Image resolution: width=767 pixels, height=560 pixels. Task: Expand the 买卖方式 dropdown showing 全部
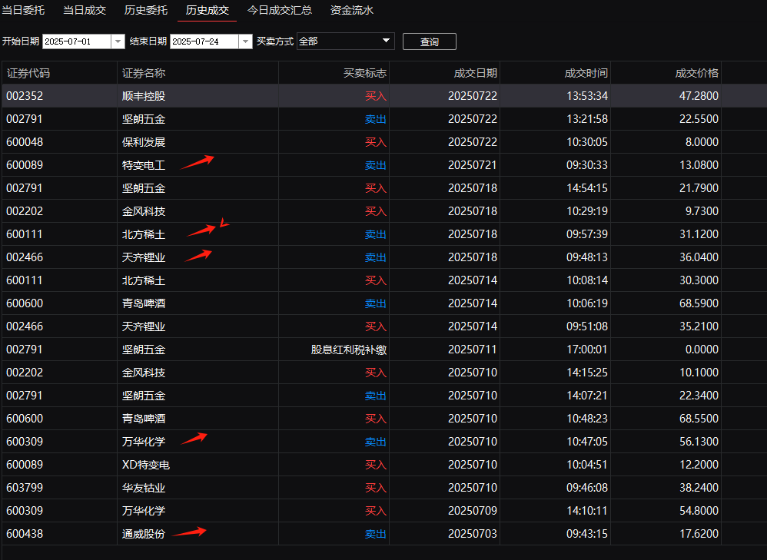(345, 41)
